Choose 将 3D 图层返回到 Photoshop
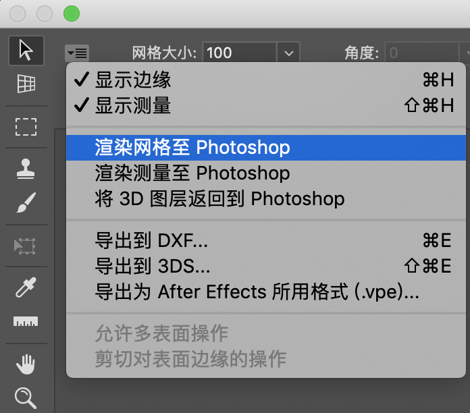Viewport: 470px width, 413px height. pyautogui.click(x=219, y=199)
